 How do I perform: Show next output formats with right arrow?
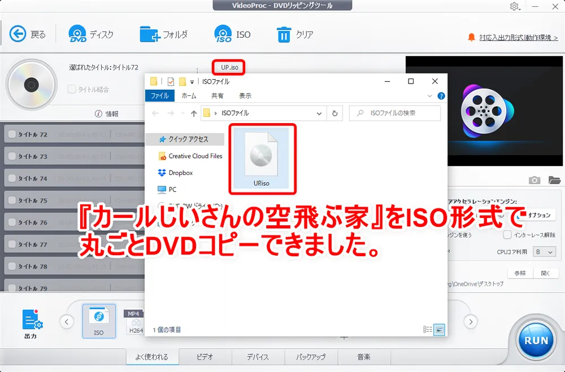point(471,322)
